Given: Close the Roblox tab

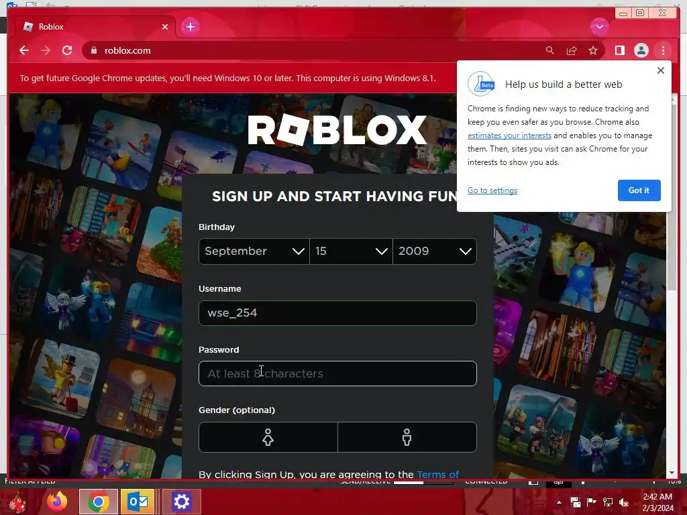Looking at the screenshot, I should tap(165, 27).
